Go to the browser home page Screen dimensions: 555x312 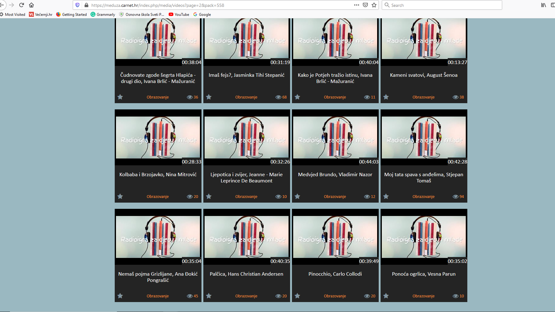(31, 5)
